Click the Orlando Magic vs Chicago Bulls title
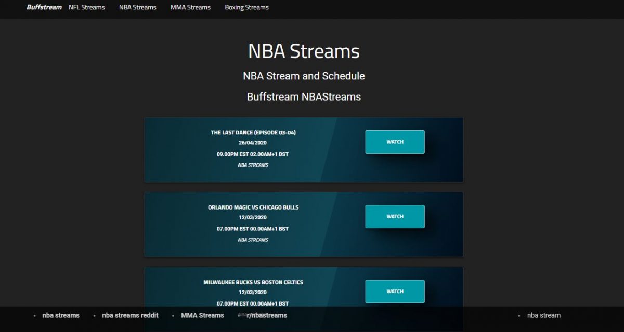Image resolution: width=624 pixels, height=332 pixels. coord(253,208)
